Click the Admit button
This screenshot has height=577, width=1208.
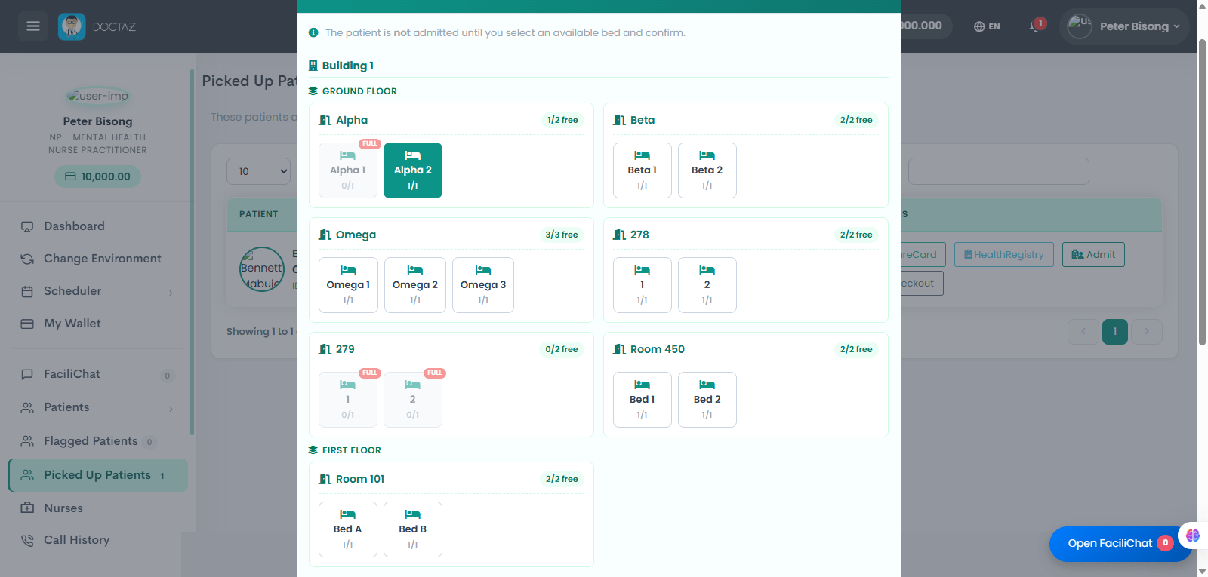point(1093,255)
